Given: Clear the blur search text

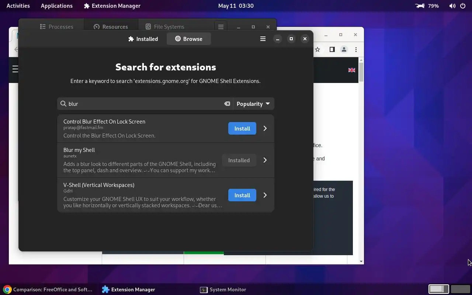Looking at the screenshot, I should (227, 104).
